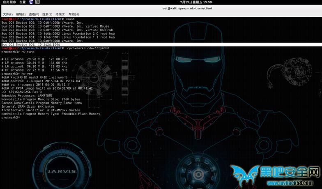Click the 'Prox/RFID mark3 RFID instrument' line
322x189 pixels.
(34, 77)
